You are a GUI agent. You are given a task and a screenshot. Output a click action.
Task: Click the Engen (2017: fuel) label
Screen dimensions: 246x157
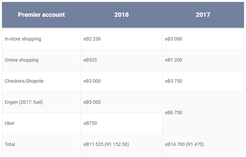click(x=24, y=102)
